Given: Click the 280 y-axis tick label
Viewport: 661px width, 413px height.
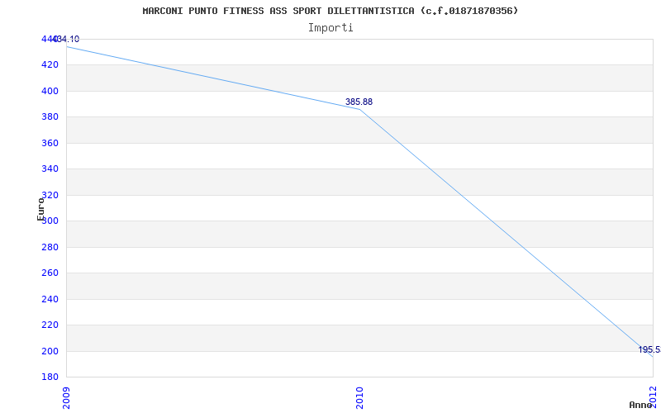Looking at the screenshot, I should click(50, 247).
